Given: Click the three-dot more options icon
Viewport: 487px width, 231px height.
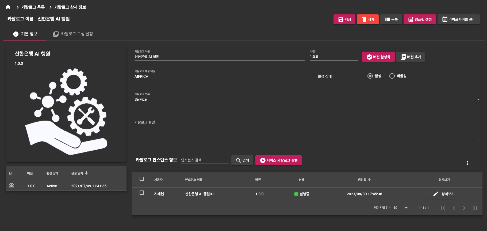Looking at the screenshot, I should click(x=467, y=163).
